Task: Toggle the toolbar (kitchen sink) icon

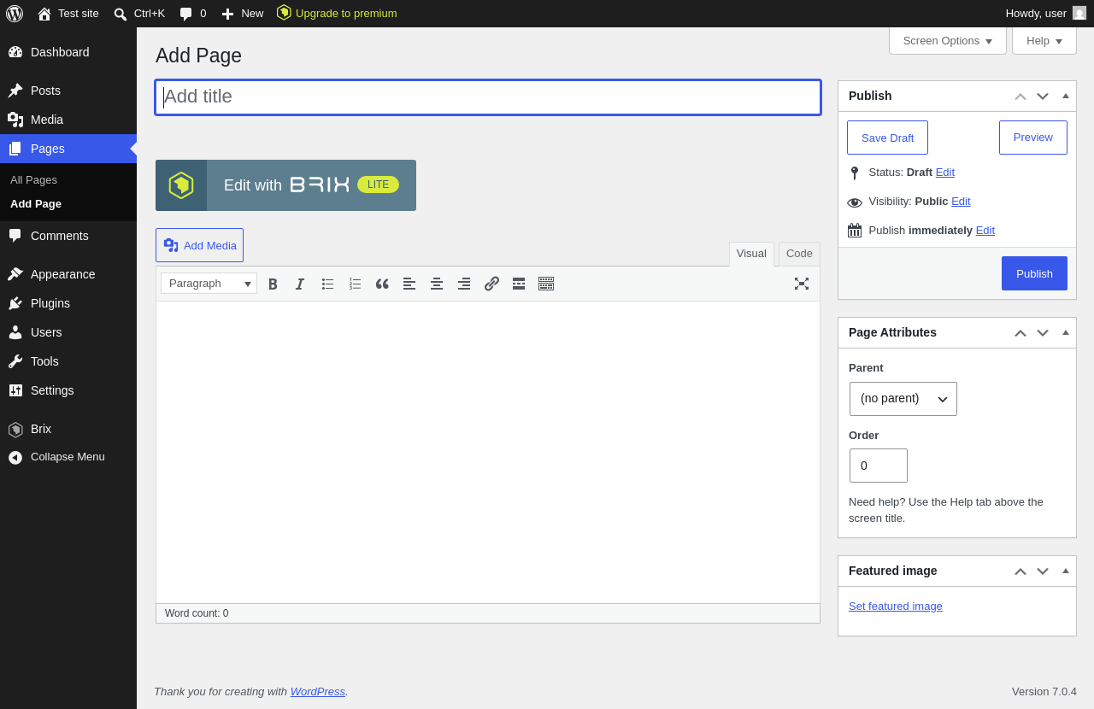Action: (x=546, y=284)
